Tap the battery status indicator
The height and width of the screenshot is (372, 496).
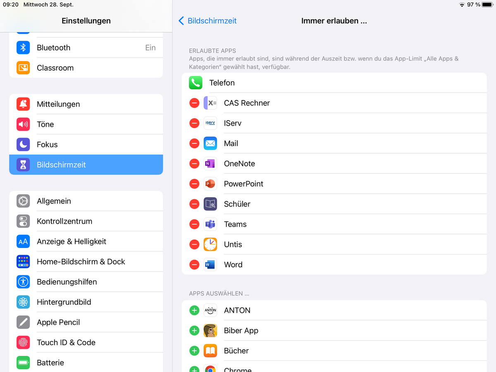486,5
